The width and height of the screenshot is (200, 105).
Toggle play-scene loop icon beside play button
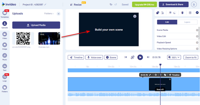pyautogui.click(x=133, y=57)
